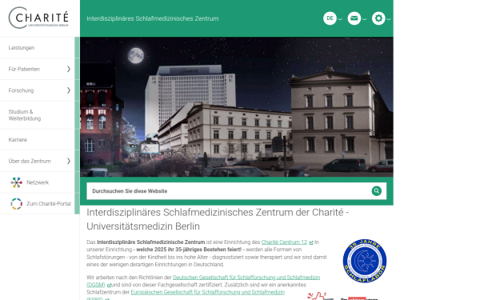Open Studium & Weiterbildung menu item
This screenshot has width=480, height=300.
pos(38,115)
